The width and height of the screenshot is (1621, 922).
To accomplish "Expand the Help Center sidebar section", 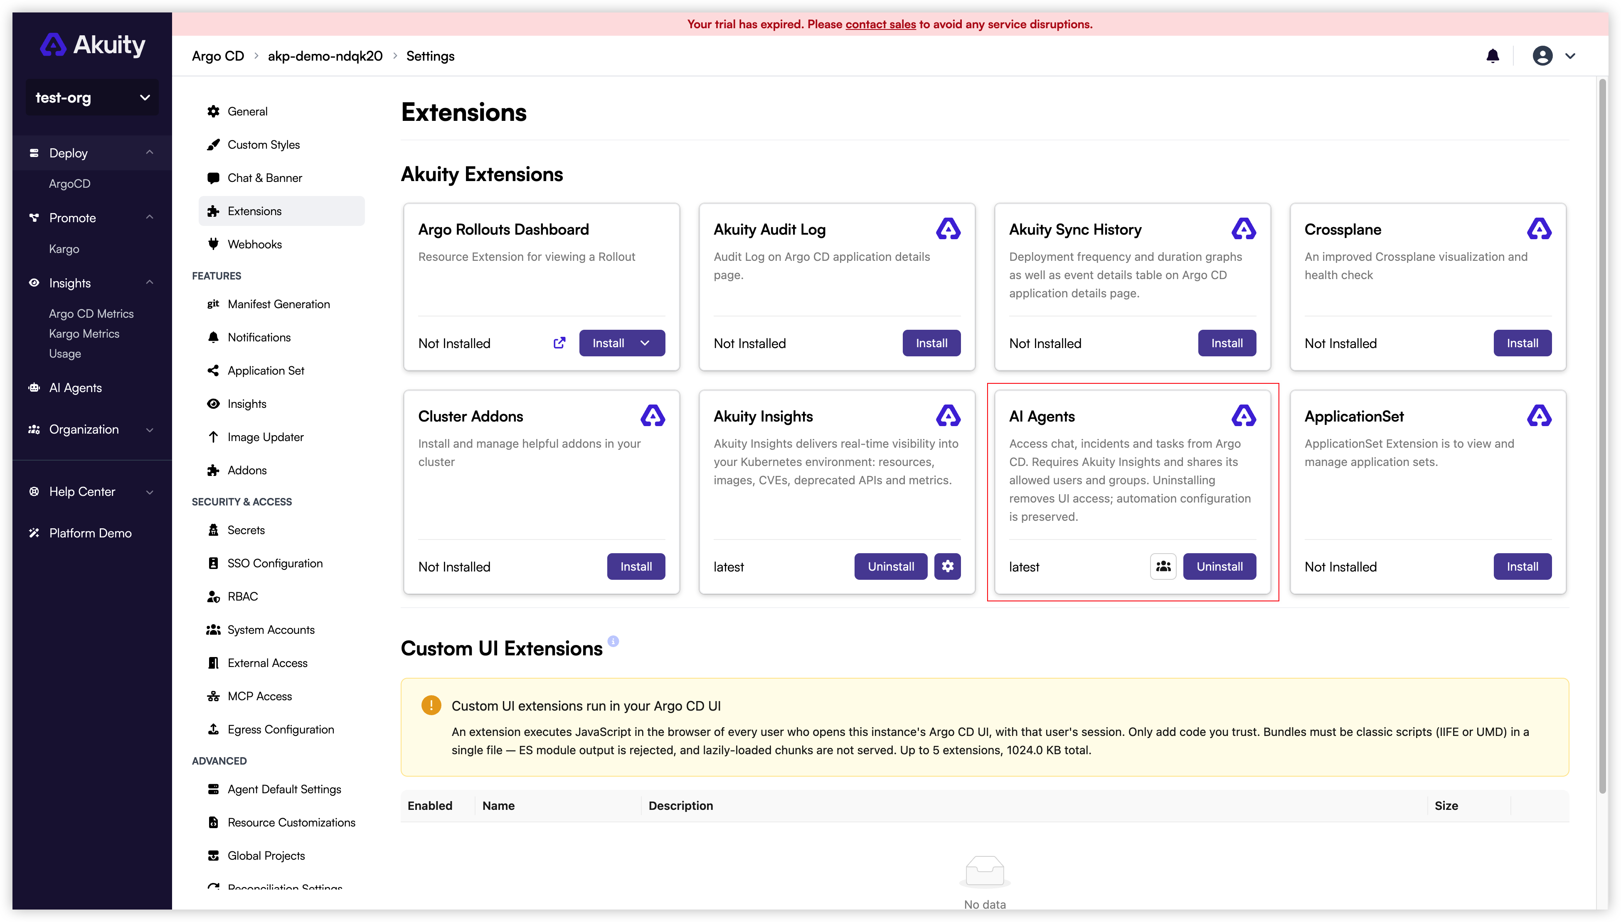I will (x=92, y=491).
